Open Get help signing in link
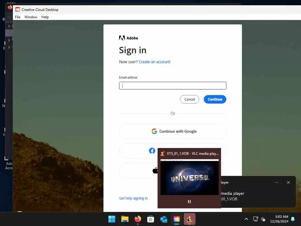301x226 pixels. click(x=133, y=198)
